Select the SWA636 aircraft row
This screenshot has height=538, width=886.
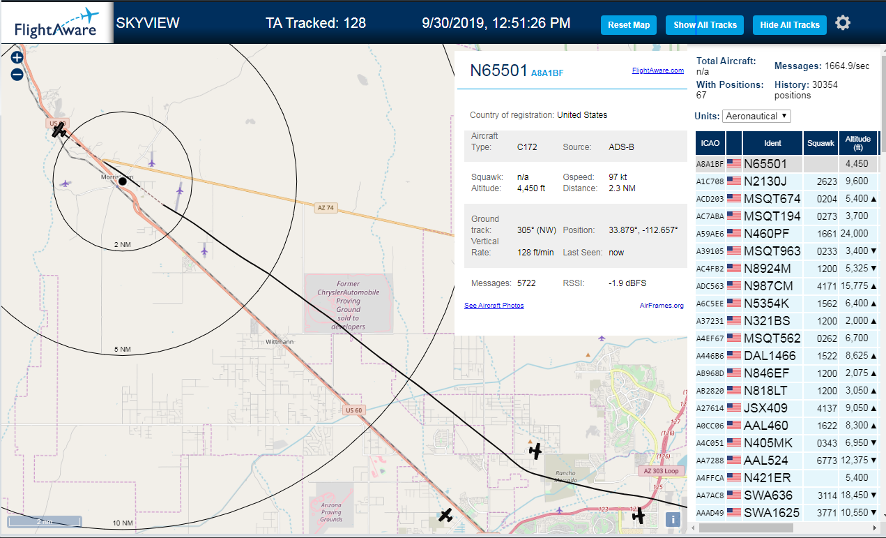[x=787, y=495]
